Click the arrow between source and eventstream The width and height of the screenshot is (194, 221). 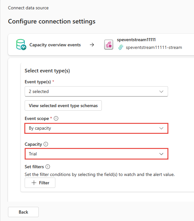(92, 45)
